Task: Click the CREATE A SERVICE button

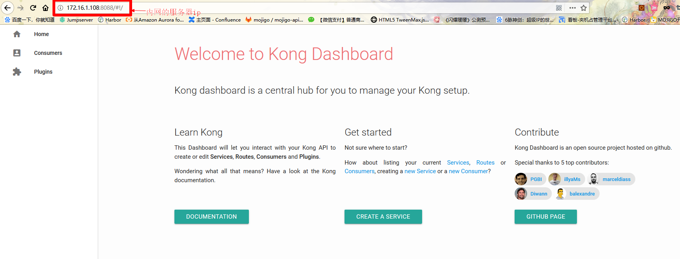Action: [383, 217]
